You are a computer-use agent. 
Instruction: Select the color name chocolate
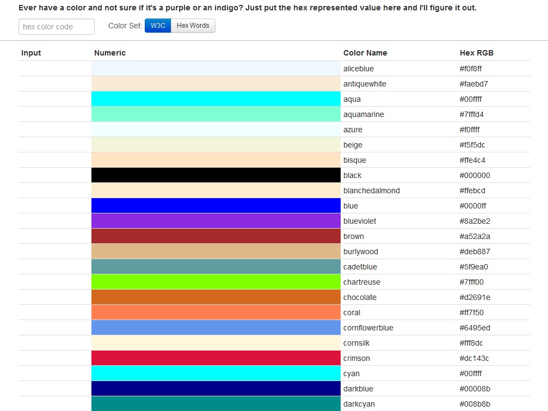[359, 297]
